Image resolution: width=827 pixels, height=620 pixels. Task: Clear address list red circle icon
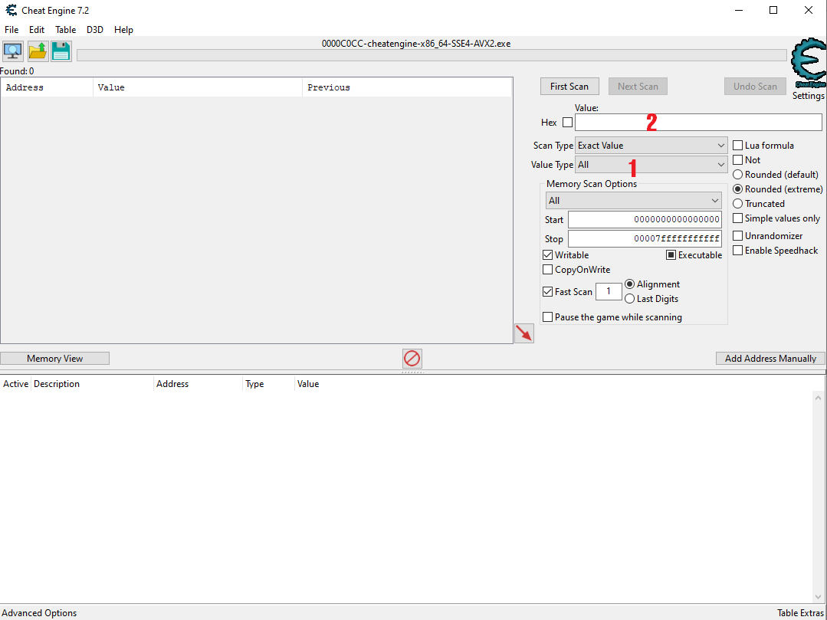click(412, 359)
